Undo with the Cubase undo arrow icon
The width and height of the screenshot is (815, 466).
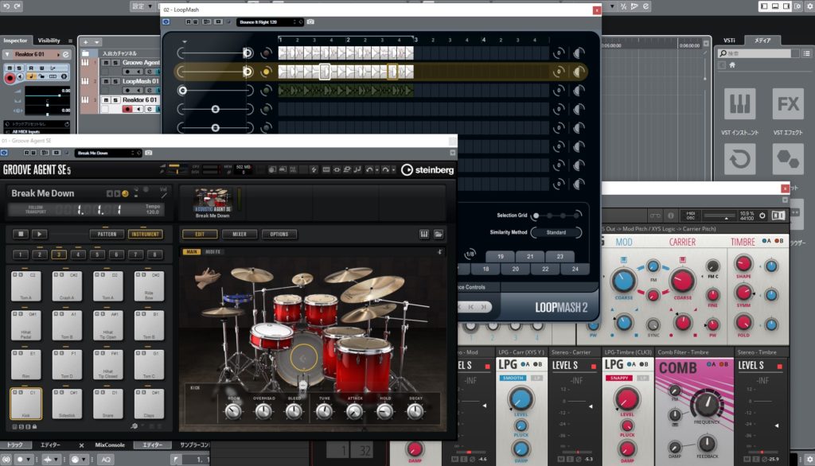click(6, 6)
